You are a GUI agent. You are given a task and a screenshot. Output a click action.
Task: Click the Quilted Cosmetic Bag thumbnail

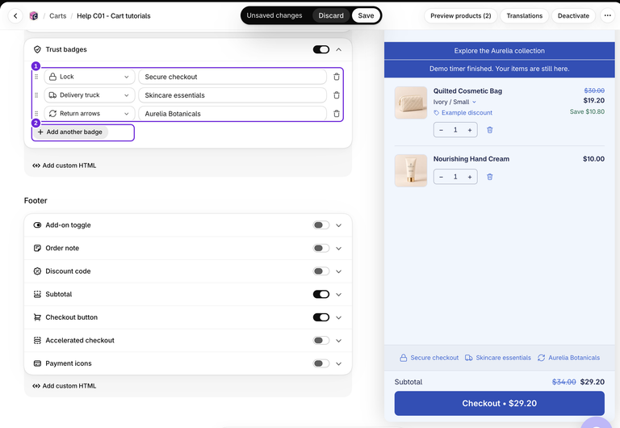(411, 103)
